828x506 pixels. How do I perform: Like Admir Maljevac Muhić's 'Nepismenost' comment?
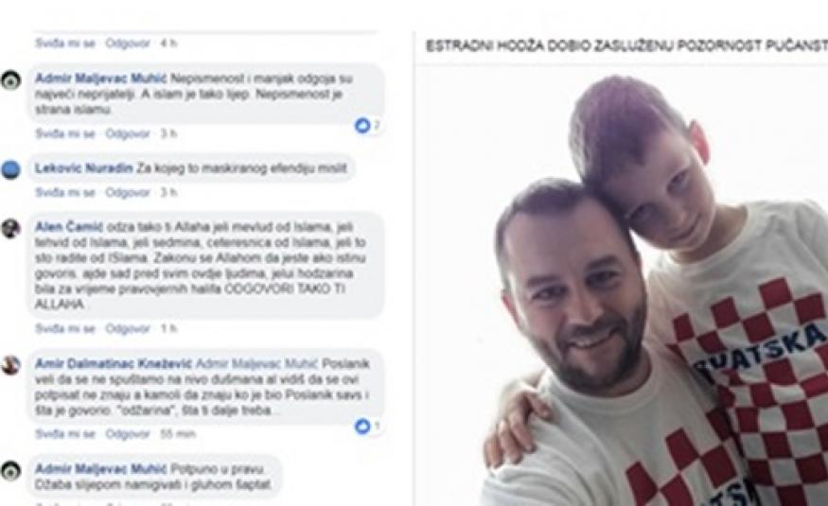tap(64, 133)
